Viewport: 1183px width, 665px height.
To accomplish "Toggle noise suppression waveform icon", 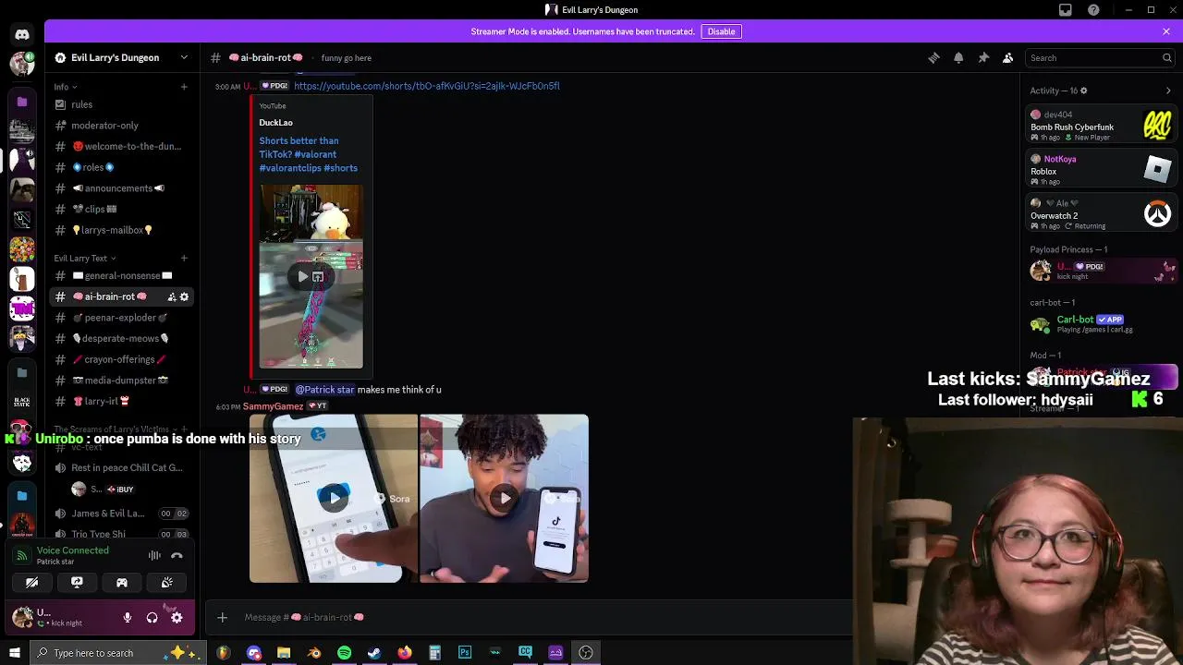I will point(154,556).
